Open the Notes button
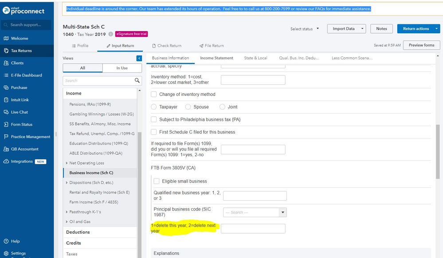The image size is (443, 258). click(381, 29)
